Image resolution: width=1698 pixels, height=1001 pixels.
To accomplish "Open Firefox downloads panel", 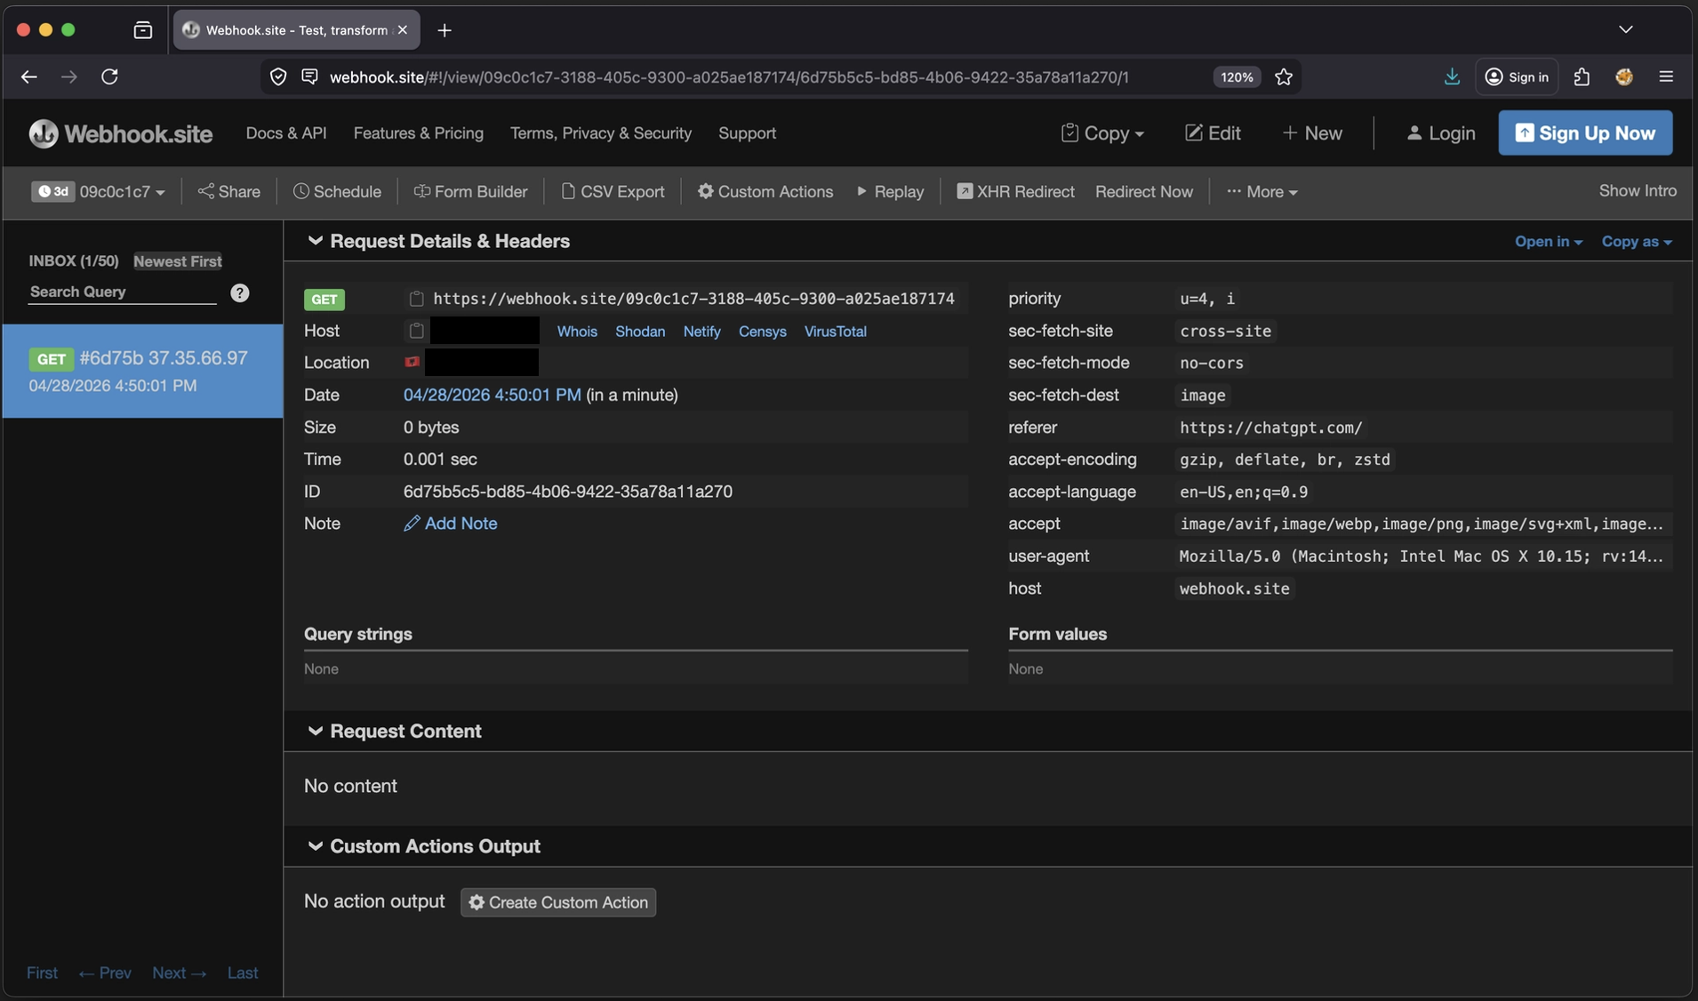I will [1452, 76].
